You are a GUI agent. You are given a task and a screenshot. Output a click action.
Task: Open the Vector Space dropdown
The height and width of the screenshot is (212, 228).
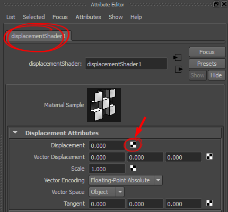pos(107,192)
